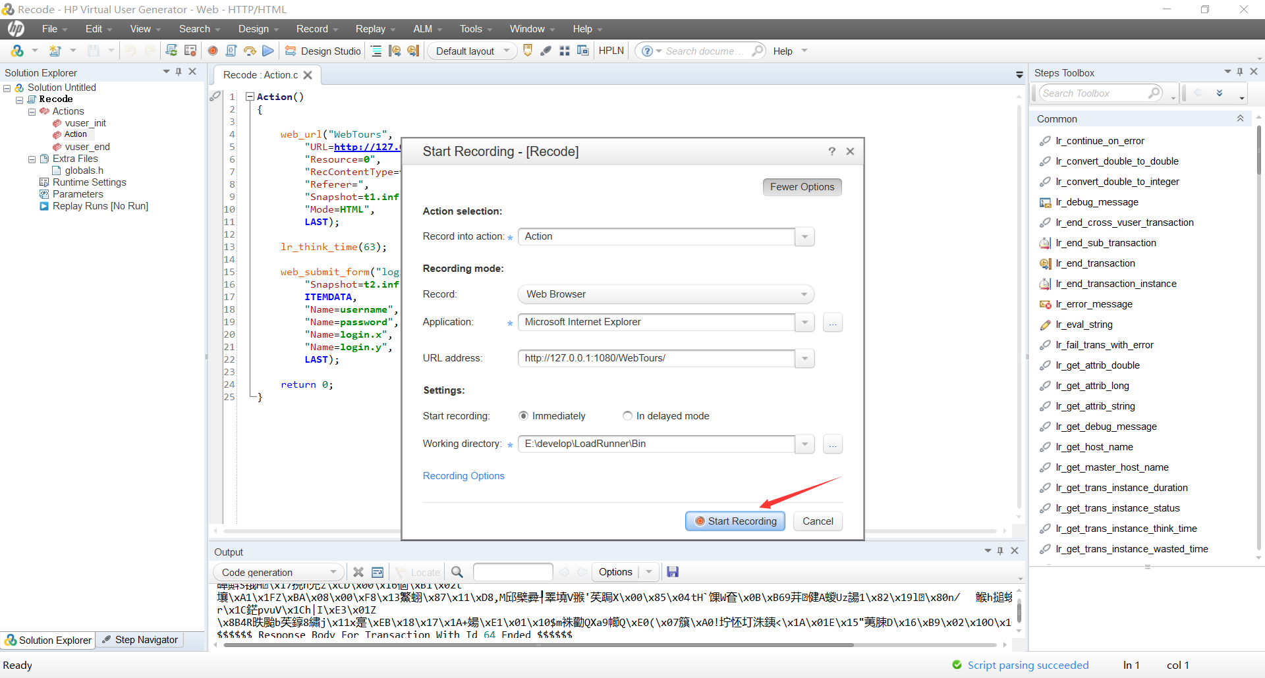The height and width of the screenshot is (678, 1265).
Task: Open the Default layout dropdown
Action: (473, 51)
